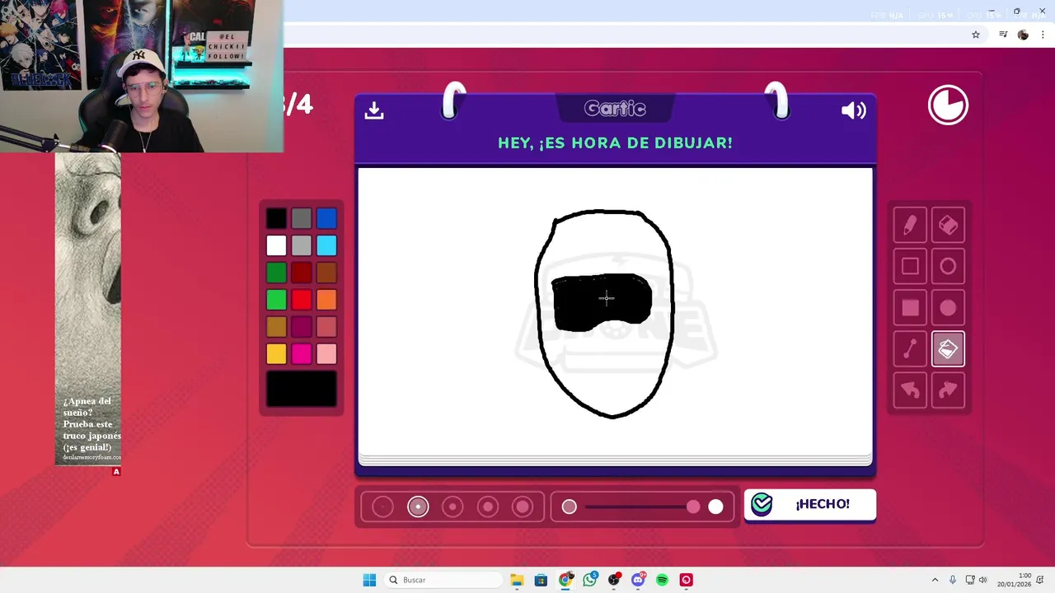1055x593 pixels.
Task: Open the browser media control icon
Action: pos(1003,35)
